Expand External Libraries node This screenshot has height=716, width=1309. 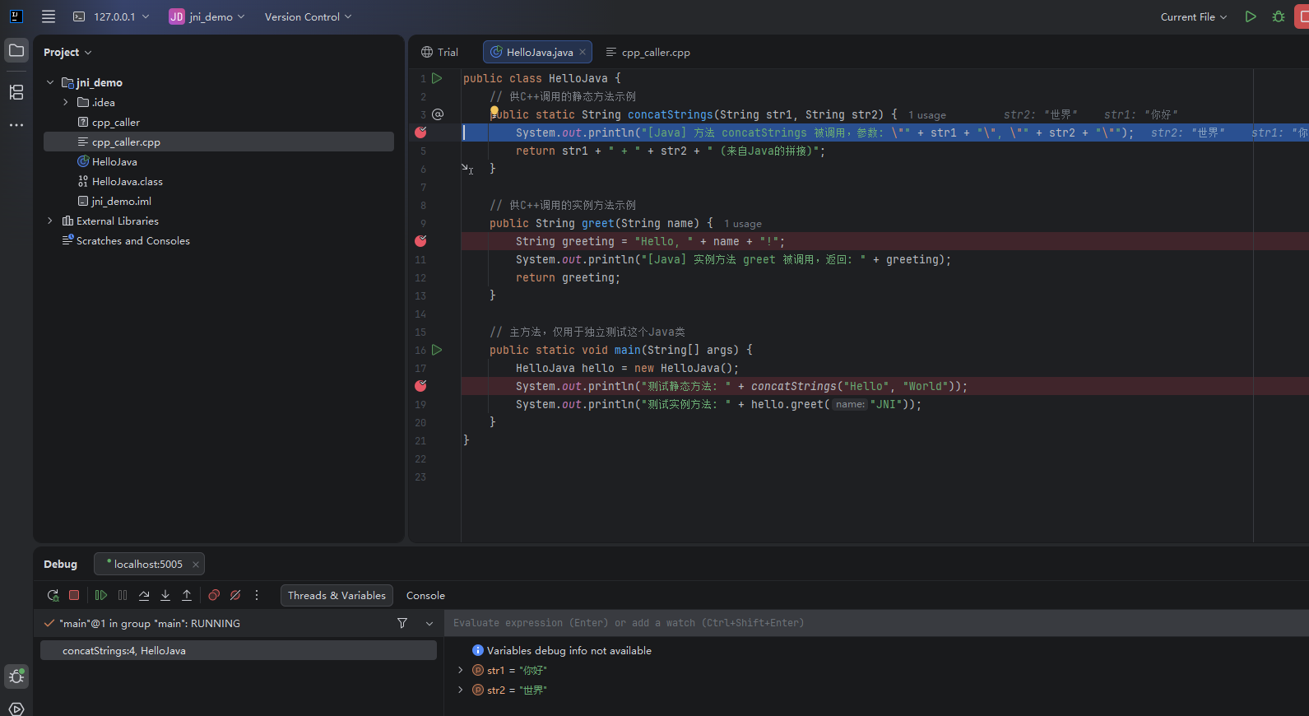[x=50, y=221]
